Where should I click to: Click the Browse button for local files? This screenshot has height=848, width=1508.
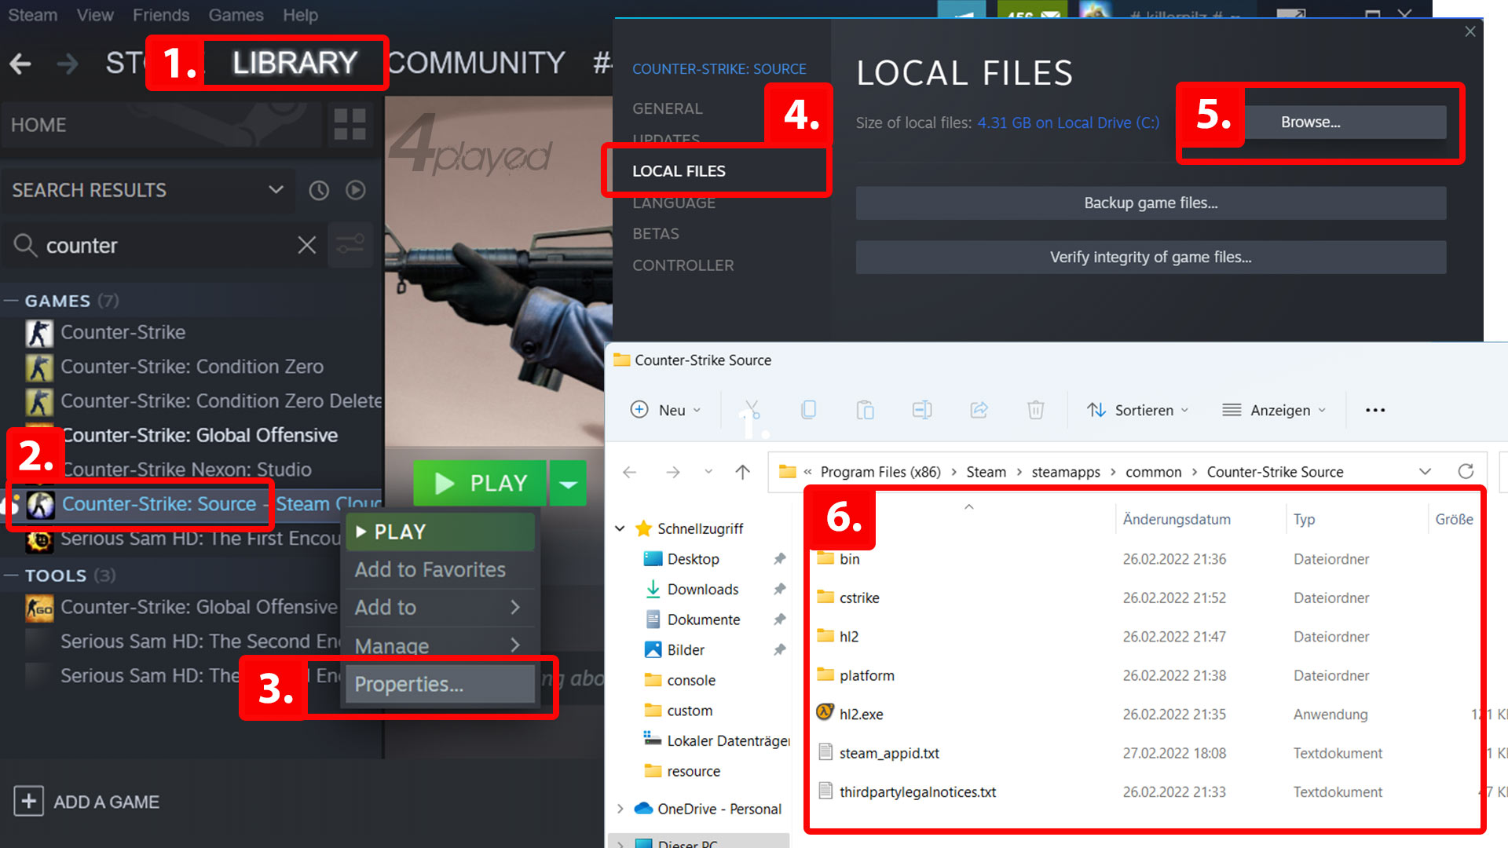(x=1342, y=122)
